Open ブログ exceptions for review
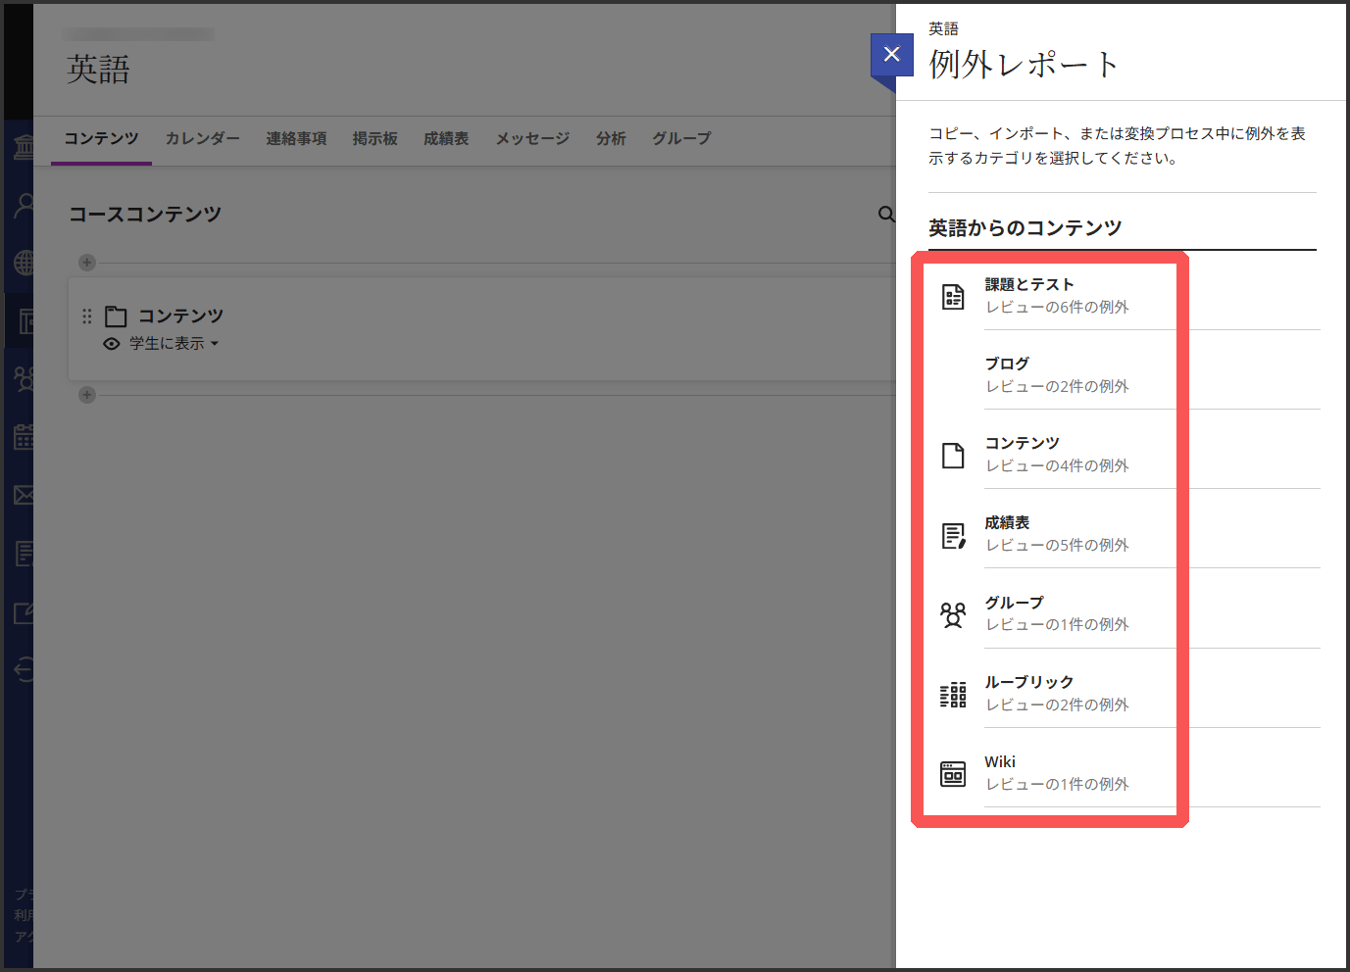 click(1056, 374)
